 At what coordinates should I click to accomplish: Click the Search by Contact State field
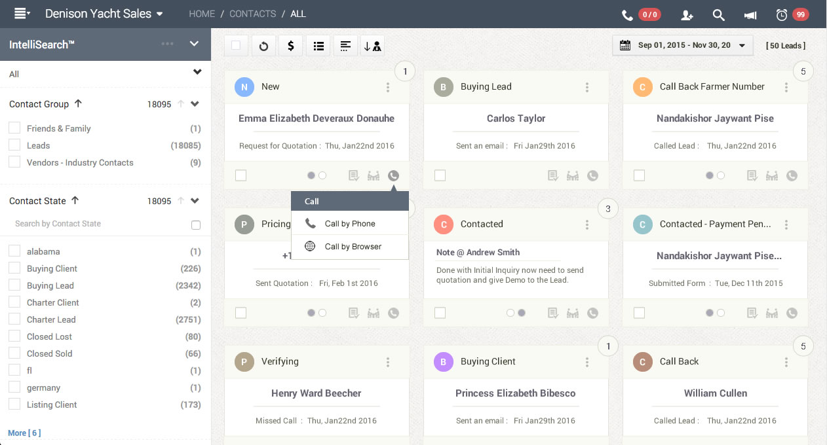click(98, 224)
